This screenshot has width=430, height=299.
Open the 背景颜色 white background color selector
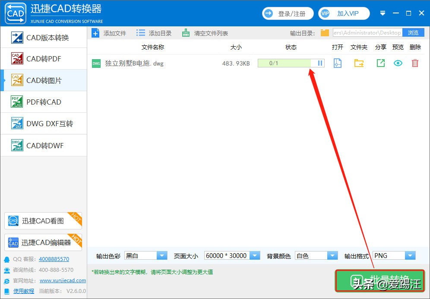[332, 255]
